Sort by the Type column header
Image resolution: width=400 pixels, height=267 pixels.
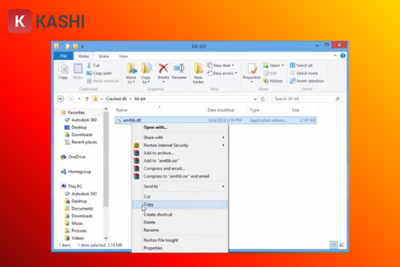255,110
